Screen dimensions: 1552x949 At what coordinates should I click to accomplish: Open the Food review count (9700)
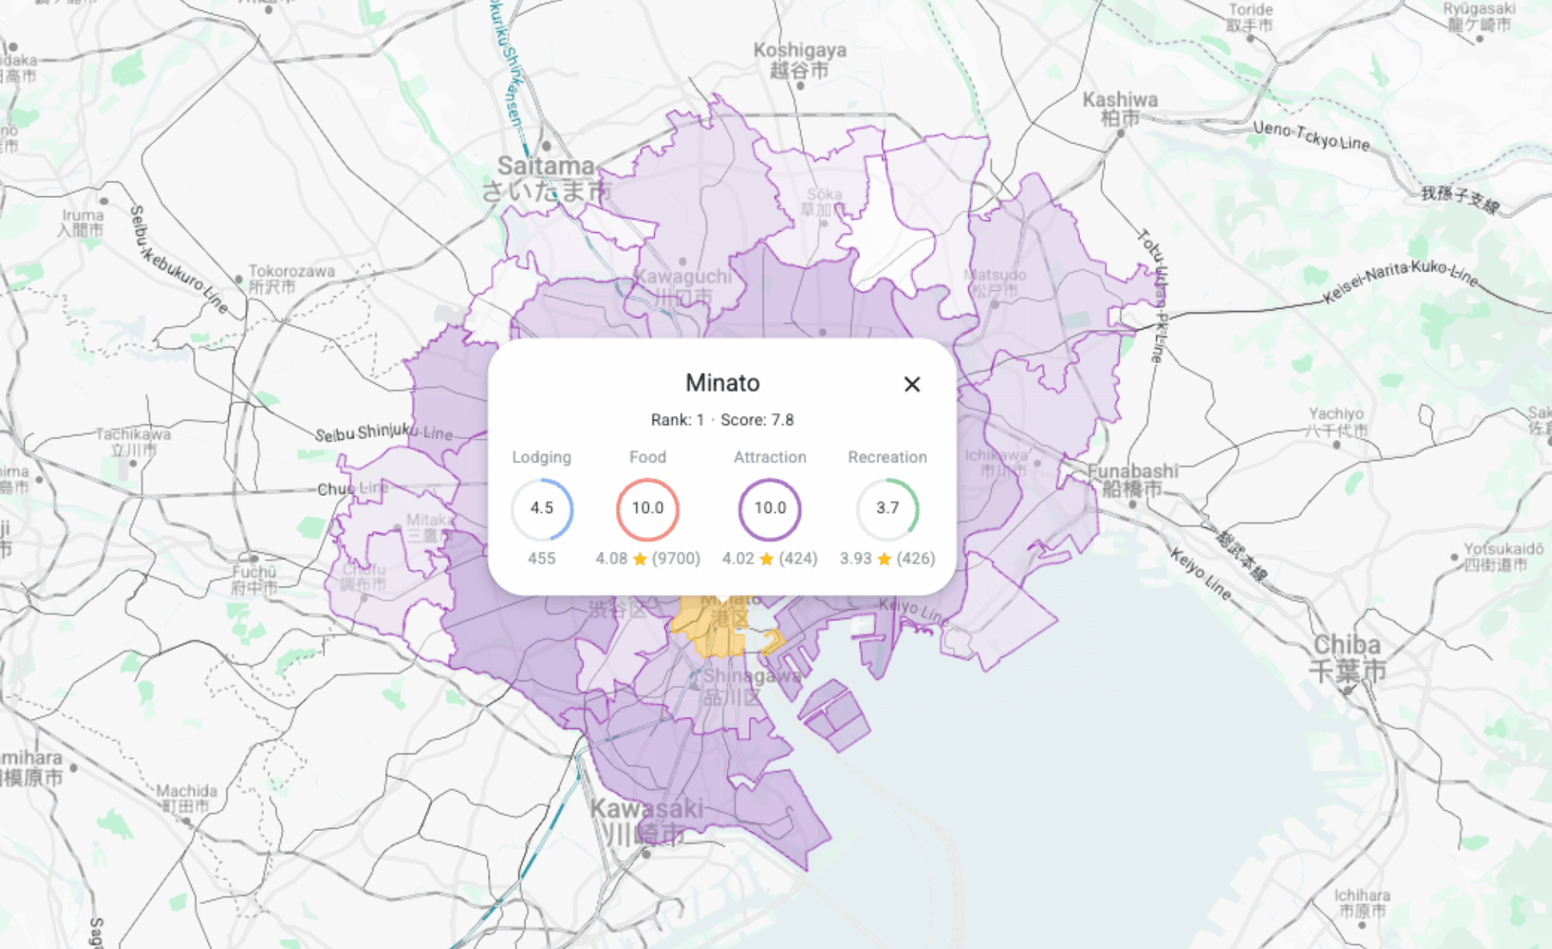677,558
